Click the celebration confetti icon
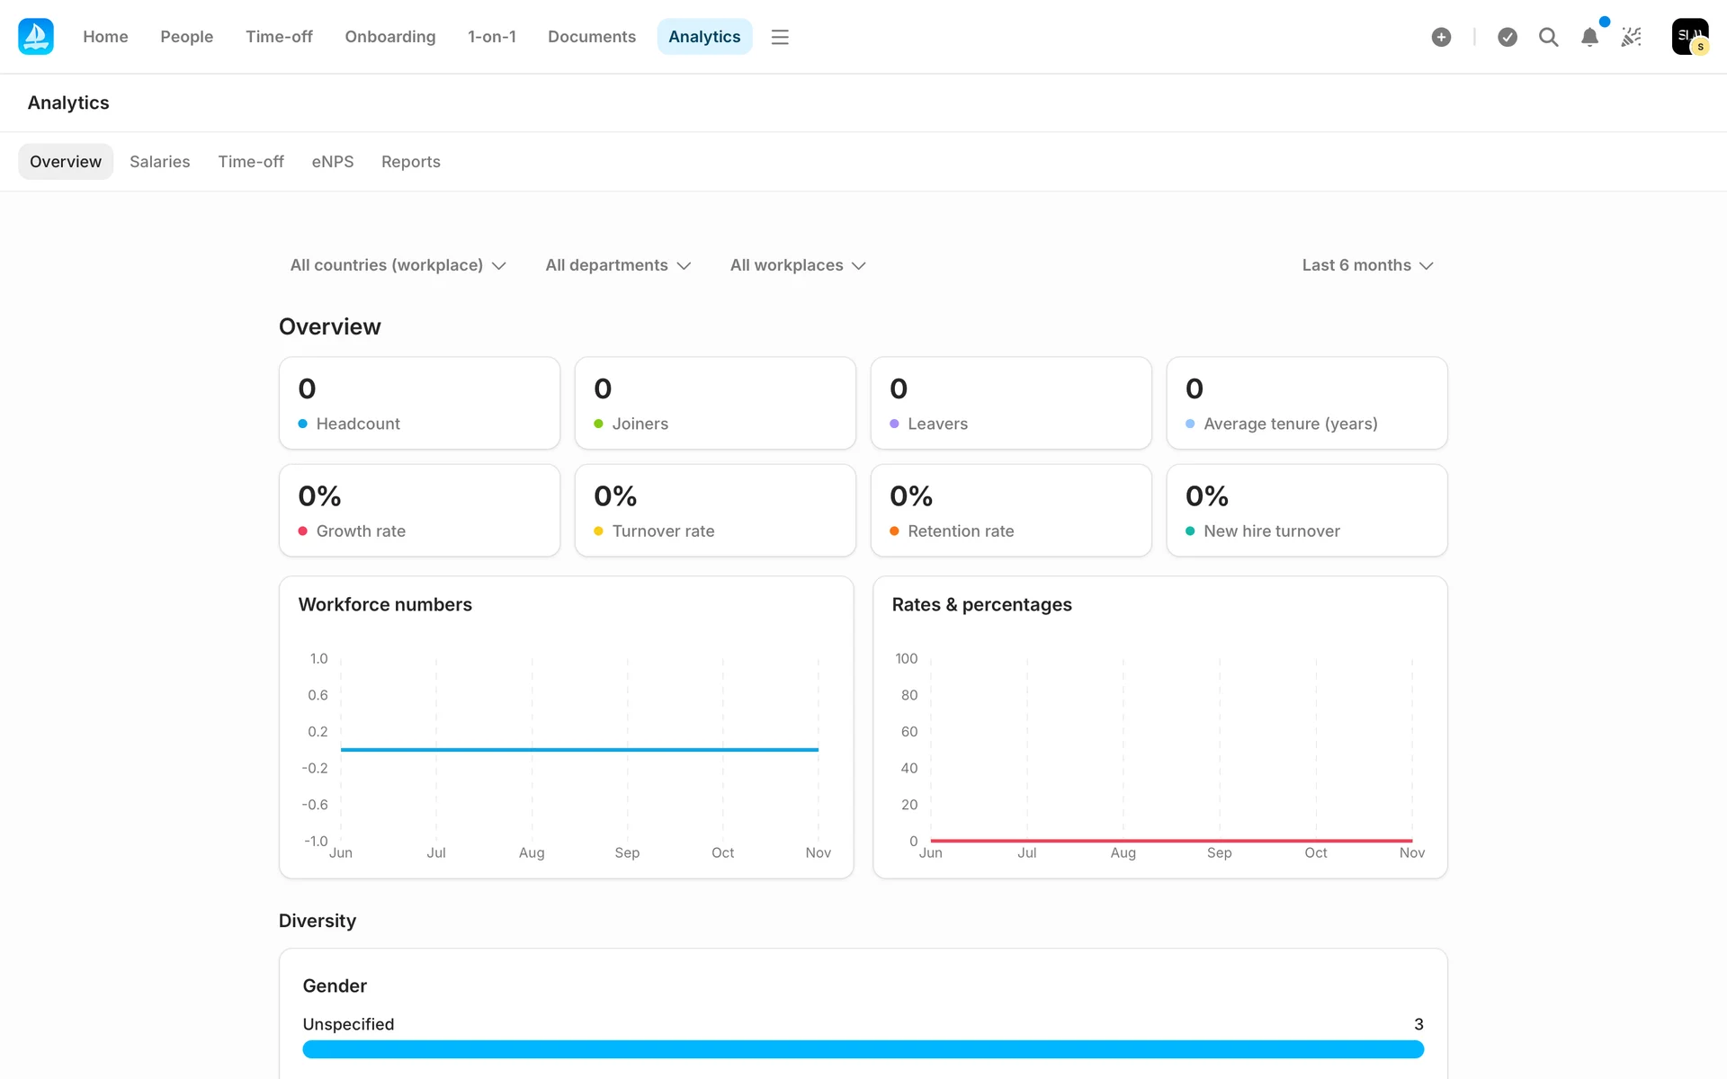This screenshot has width=1727, height=1079. pos(1632,37)
